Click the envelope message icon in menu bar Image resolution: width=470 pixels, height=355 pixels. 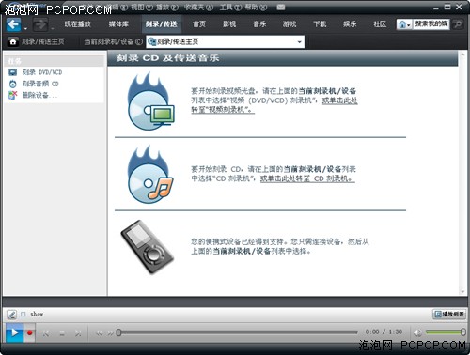[x=281, y=7]
